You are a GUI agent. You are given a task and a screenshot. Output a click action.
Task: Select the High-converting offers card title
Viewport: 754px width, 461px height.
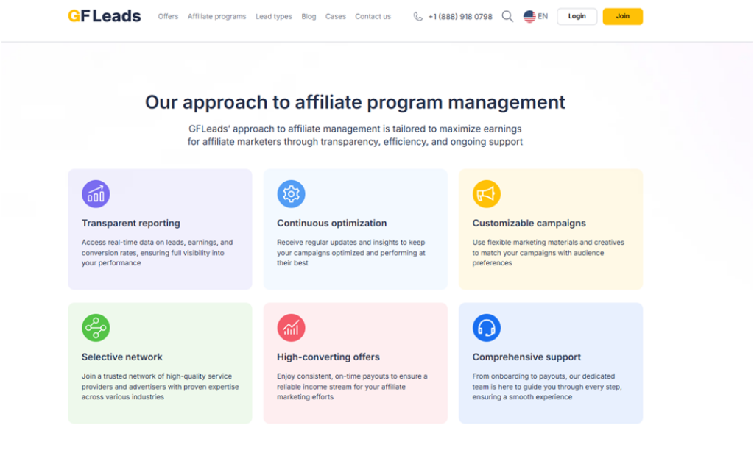[328, 357]
